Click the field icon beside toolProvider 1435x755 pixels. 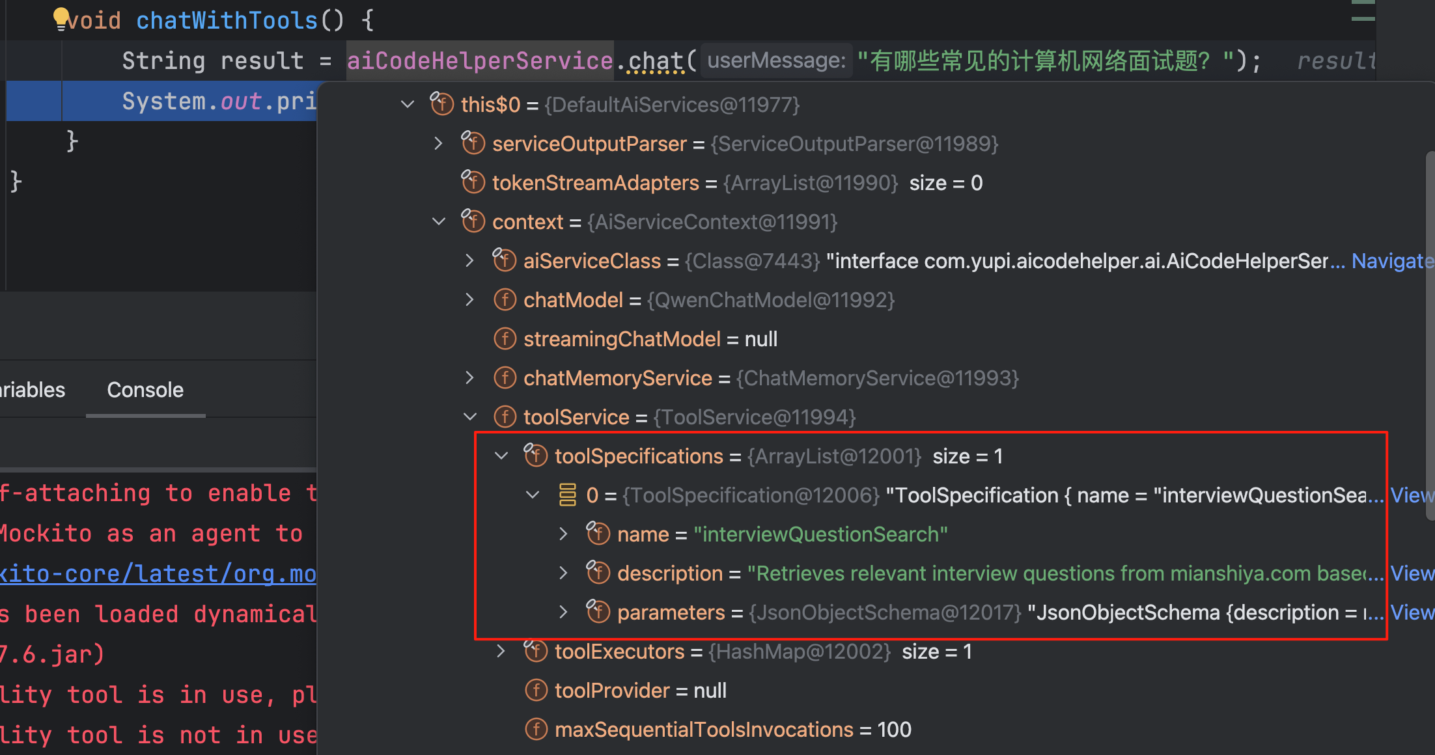point(536,691)
